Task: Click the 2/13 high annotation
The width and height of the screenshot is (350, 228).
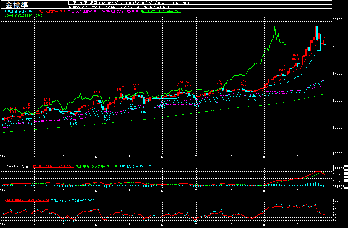Action: 47,101
